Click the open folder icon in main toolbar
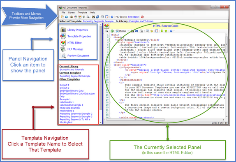This screenshot has width=236, height=162. click(62, 17)
